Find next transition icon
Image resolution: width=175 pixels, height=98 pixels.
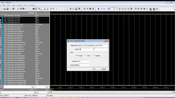54,9
